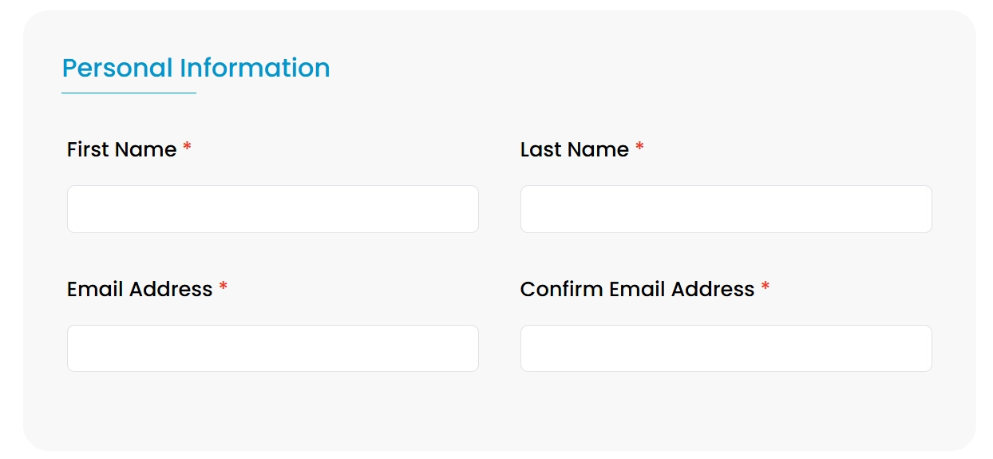Image resolution: width=993 pixels, height=459 pixels.
Task: Focus the Last Name text box
Action: pos(726,209)
